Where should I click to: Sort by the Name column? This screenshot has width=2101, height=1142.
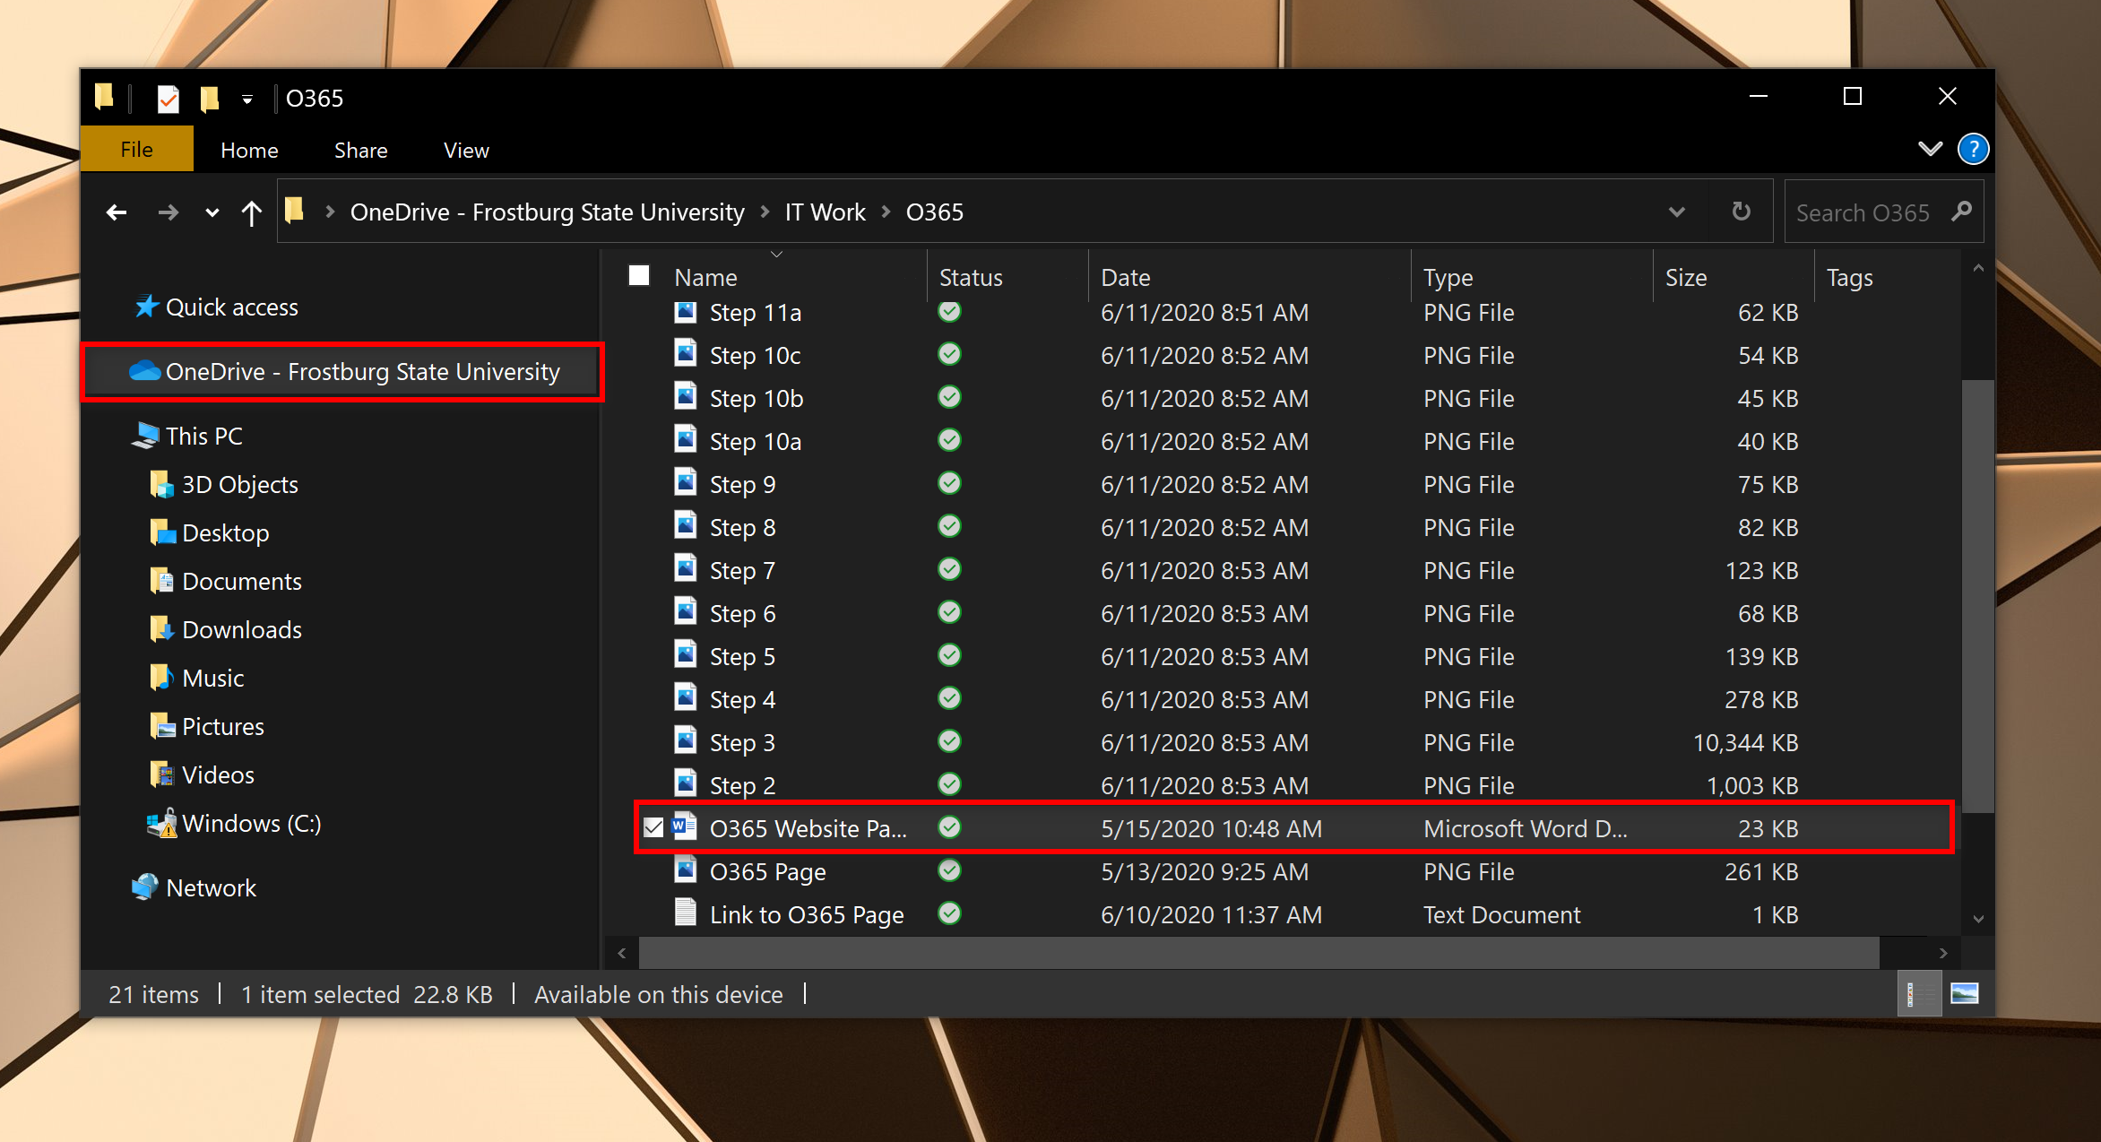click(x=705, y=277)
